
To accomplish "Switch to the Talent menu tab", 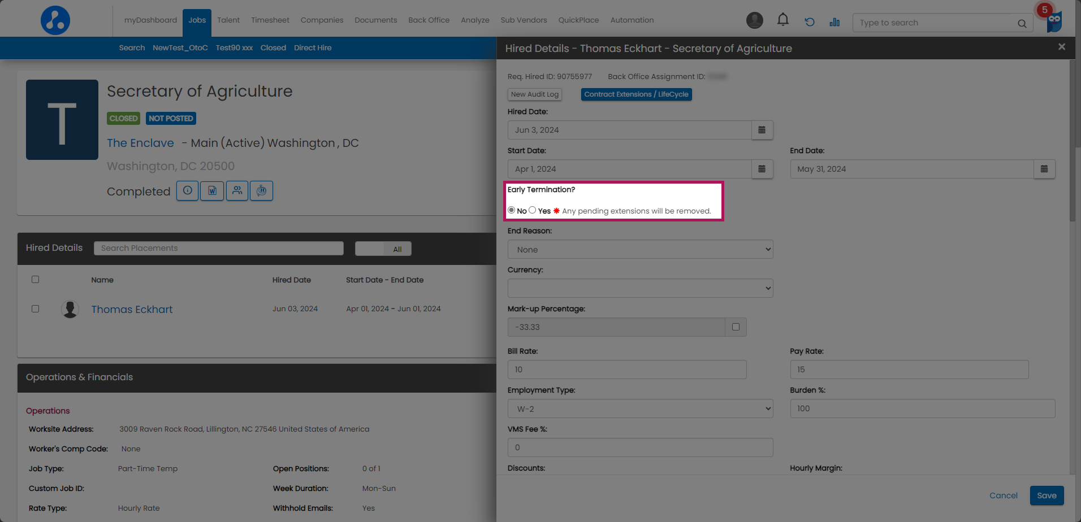I will 228,20.
